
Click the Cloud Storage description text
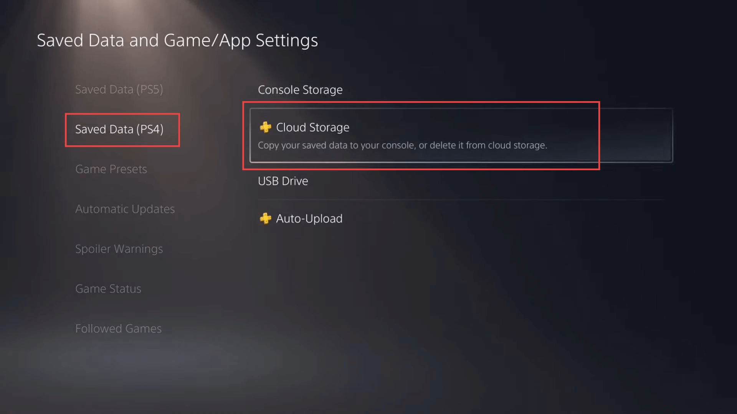[x=402, y=145]
